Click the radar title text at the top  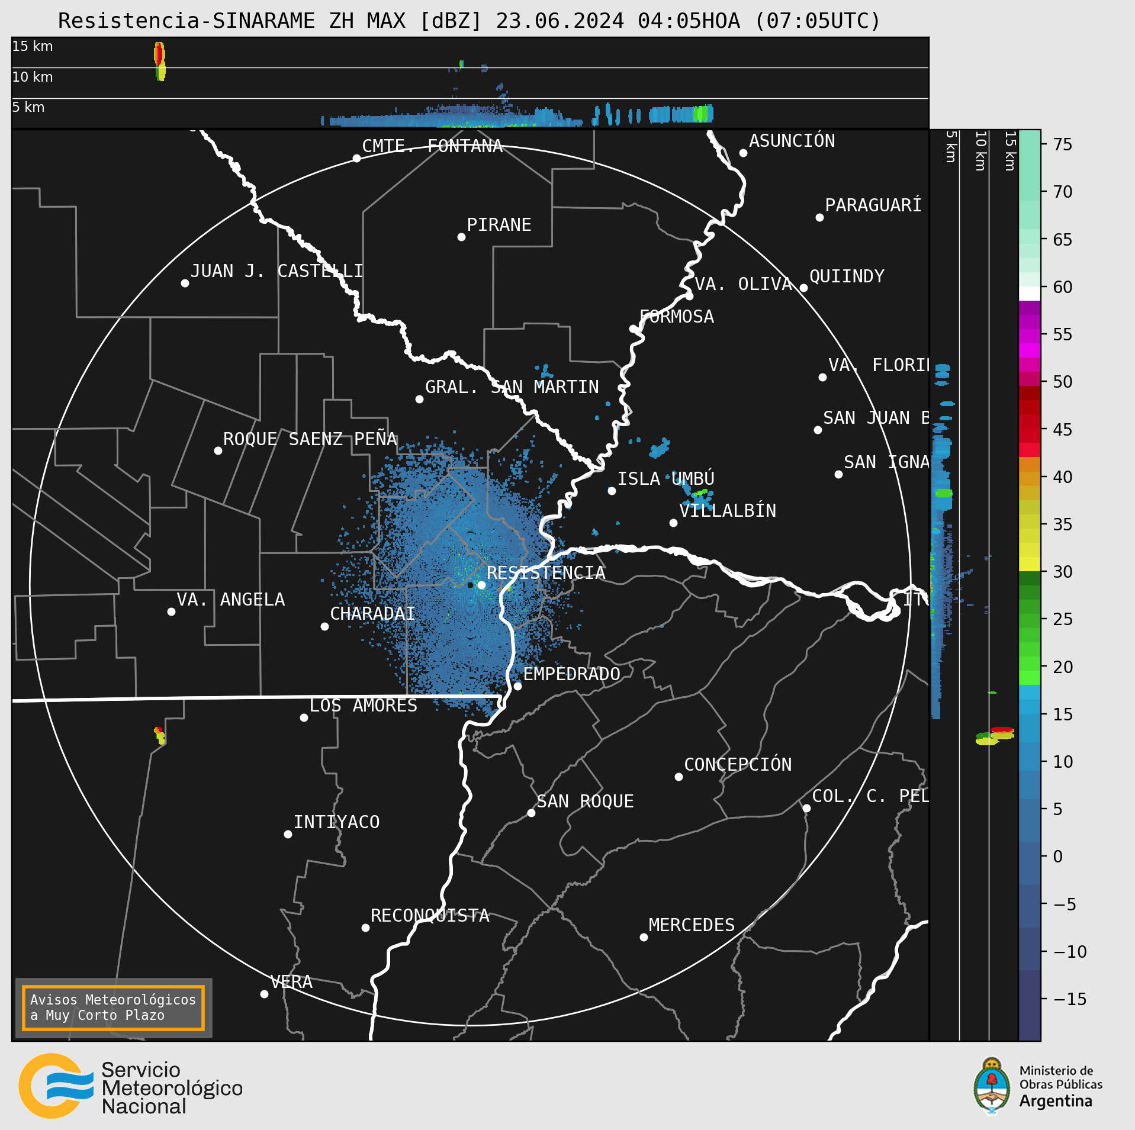click(x=470, y=21)
